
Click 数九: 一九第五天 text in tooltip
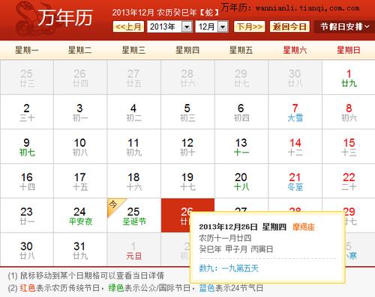(229, 269)
